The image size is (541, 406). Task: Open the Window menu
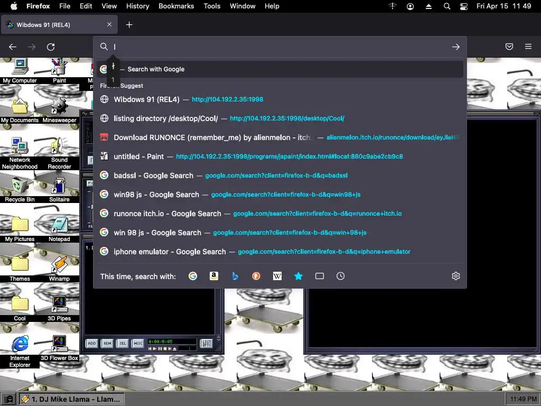(x=242, y=6)
